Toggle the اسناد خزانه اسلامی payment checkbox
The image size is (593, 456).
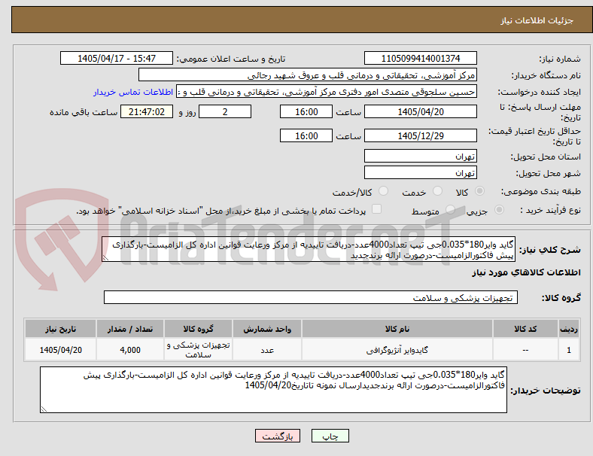tap(377, 209)
